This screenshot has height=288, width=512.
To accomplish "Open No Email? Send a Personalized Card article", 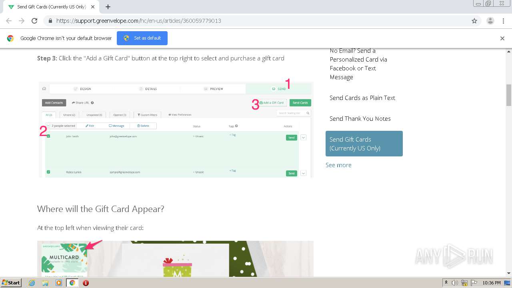I will tap(358, 64).
